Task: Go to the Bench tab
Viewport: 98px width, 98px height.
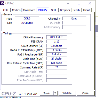Action: point(76,10)
